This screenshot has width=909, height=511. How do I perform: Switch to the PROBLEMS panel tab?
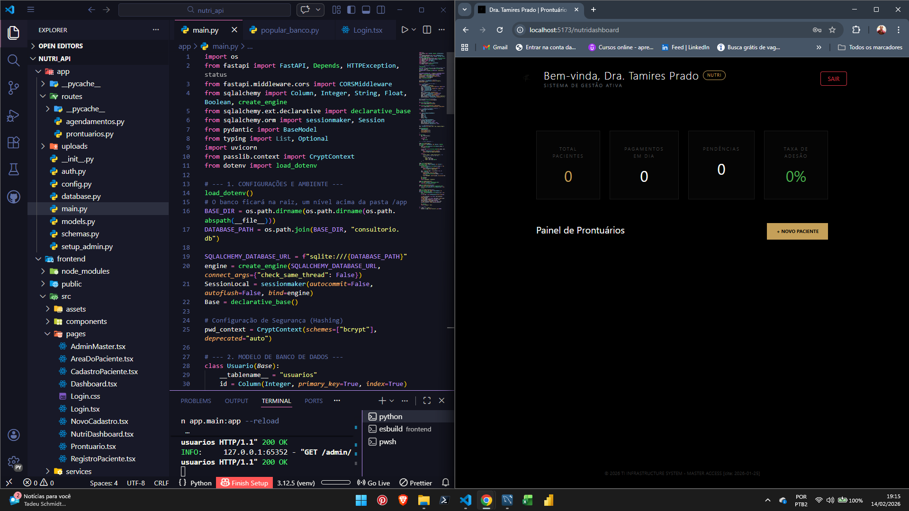[196, 401]
